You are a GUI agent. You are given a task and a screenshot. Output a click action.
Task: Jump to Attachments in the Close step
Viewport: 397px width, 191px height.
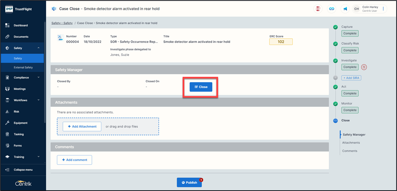pos(351,143)
